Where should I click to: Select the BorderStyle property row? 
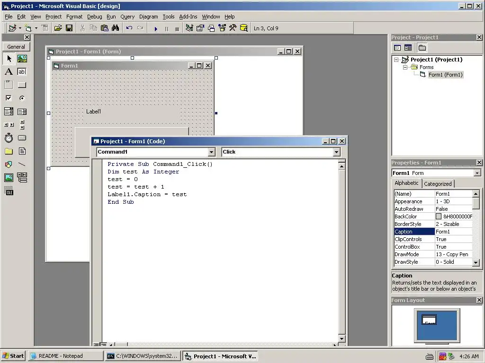433,224
